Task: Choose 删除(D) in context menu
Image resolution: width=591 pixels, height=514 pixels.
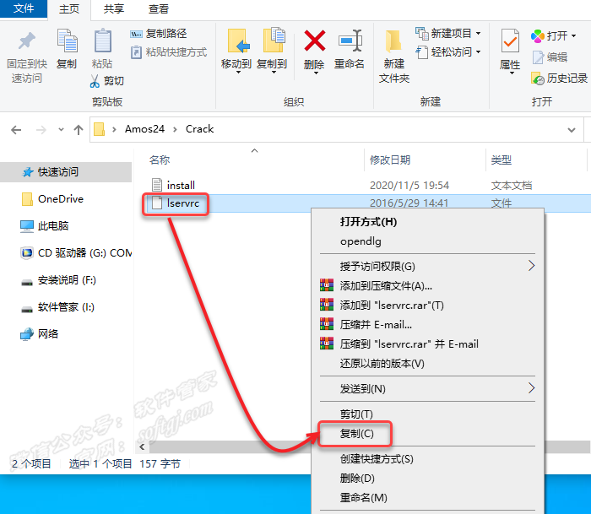Action: pyautogui.click(x=428, y=479)
